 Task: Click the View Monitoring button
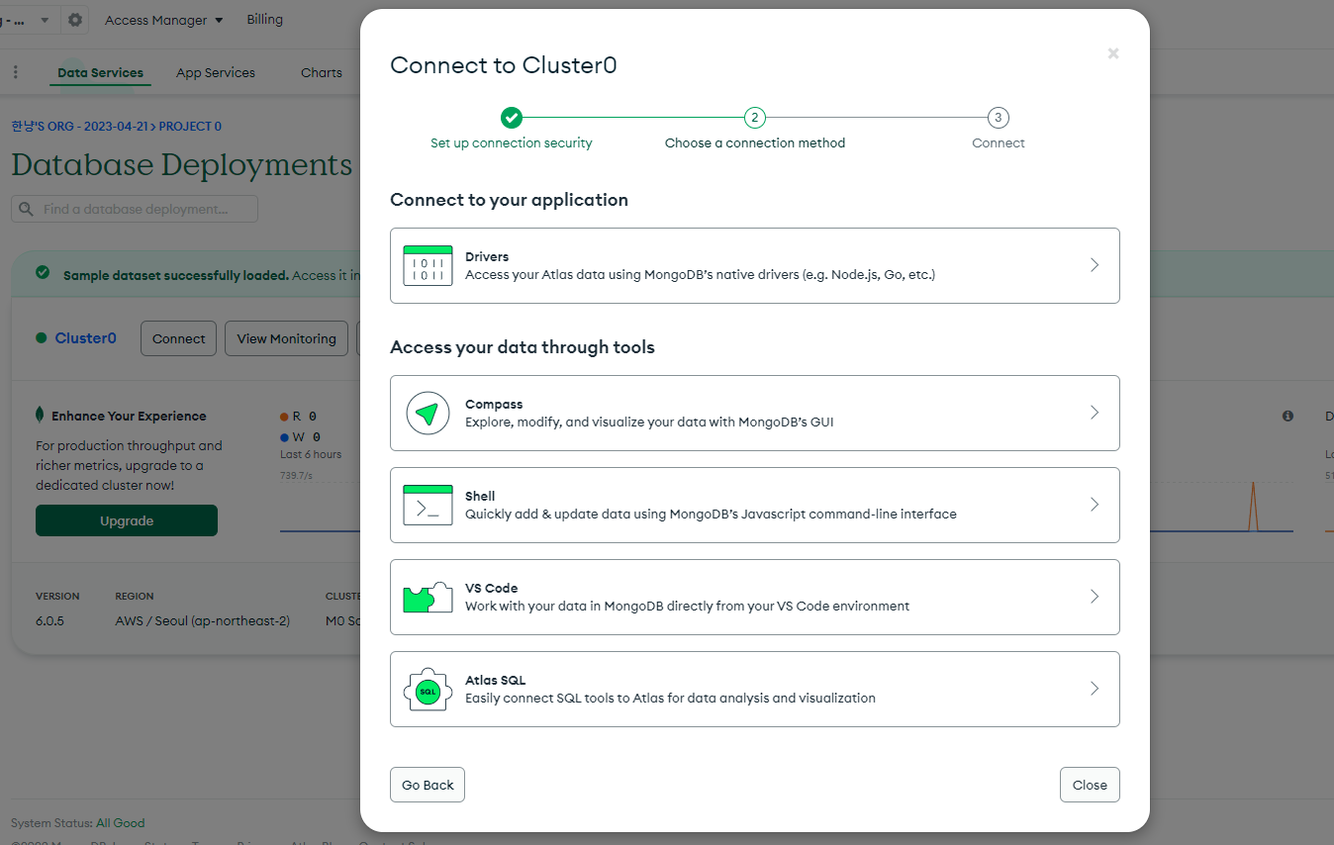287,338
